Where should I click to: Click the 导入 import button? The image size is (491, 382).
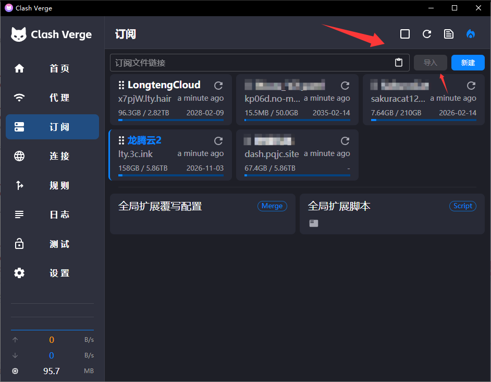pos(430,63)
